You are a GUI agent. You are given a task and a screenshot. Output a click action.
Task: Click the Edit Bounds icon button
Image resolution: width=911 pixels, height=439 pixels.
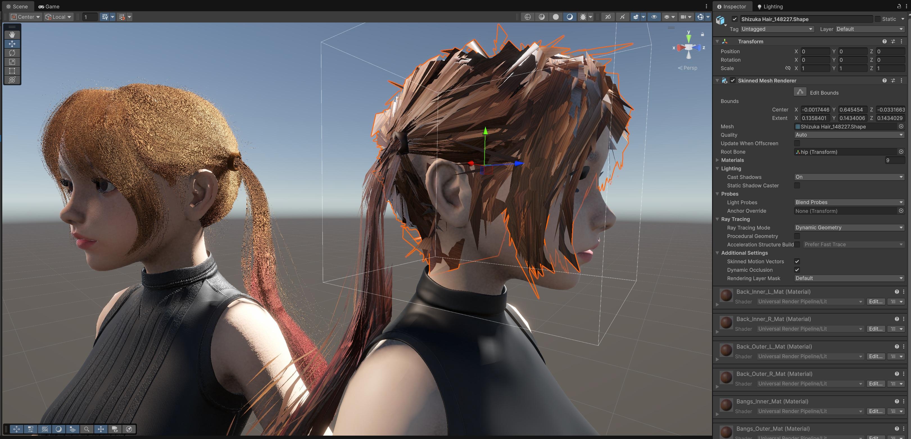pyautogui.click(x=800, y=92)
